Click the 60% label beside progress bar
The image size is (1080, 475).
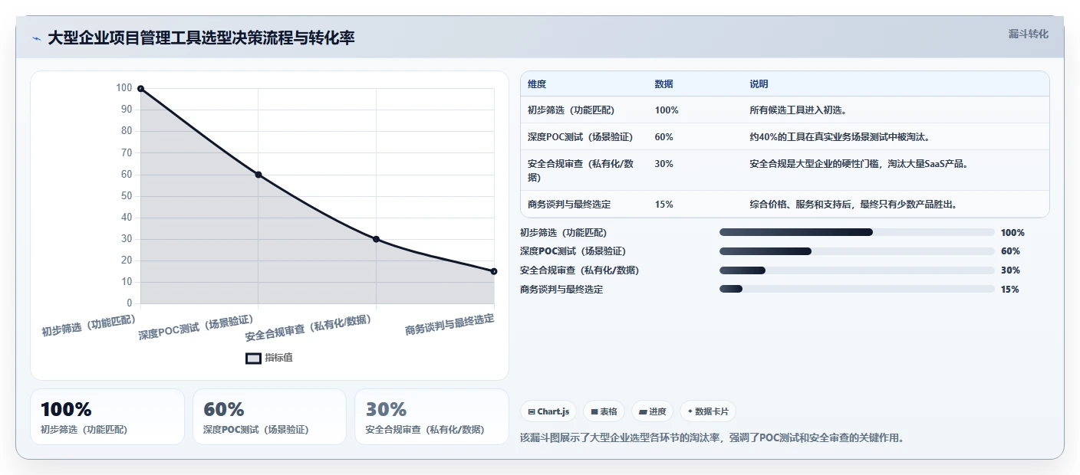click(1010, 251)
